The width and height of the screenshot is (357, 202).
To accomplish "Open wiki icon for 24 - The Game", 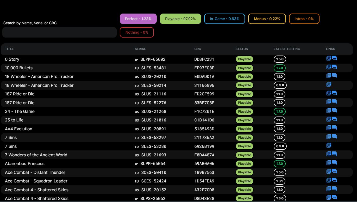I will [329, 111].
